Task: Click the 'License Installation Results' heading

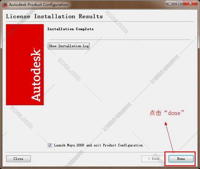Action: point(54,16)
